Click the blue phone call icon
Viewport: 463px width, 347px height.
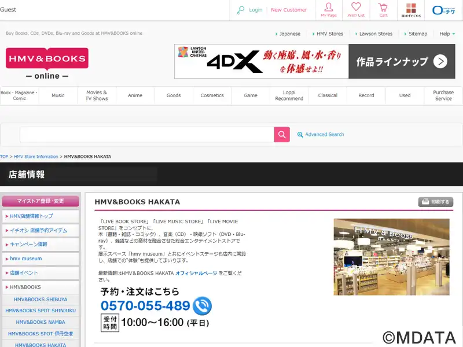pos(202,306)
